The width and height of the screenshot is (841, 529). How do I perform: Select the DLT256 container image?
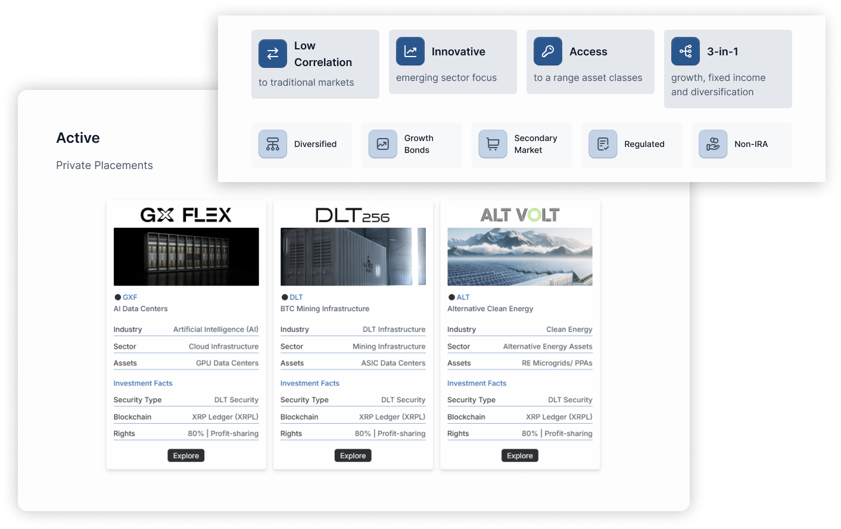[x=353, y=256]
